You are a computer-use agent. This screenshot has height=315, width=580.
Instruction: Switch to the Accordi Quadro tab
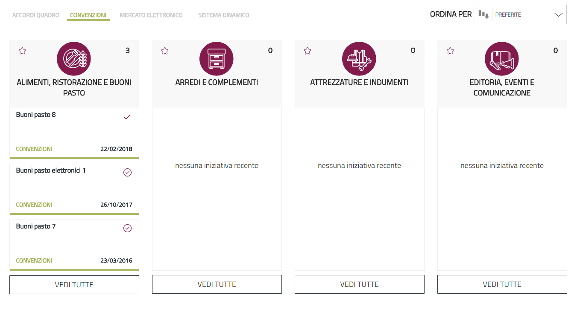click(x=36, y=15)
